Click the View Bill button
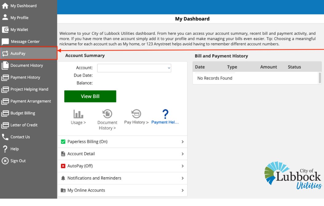The width and height of the screenshot is (324, 206). 90,96
